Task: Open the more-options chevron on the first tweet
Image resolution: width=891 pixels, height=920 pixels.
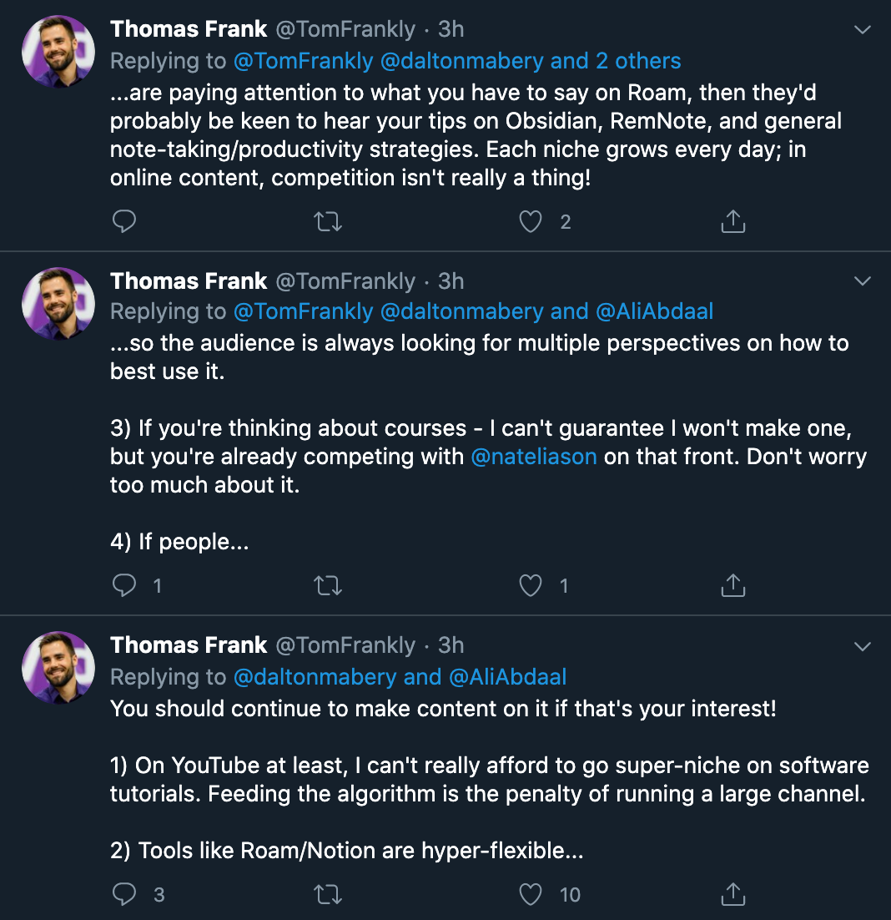Action: point(863,30)
